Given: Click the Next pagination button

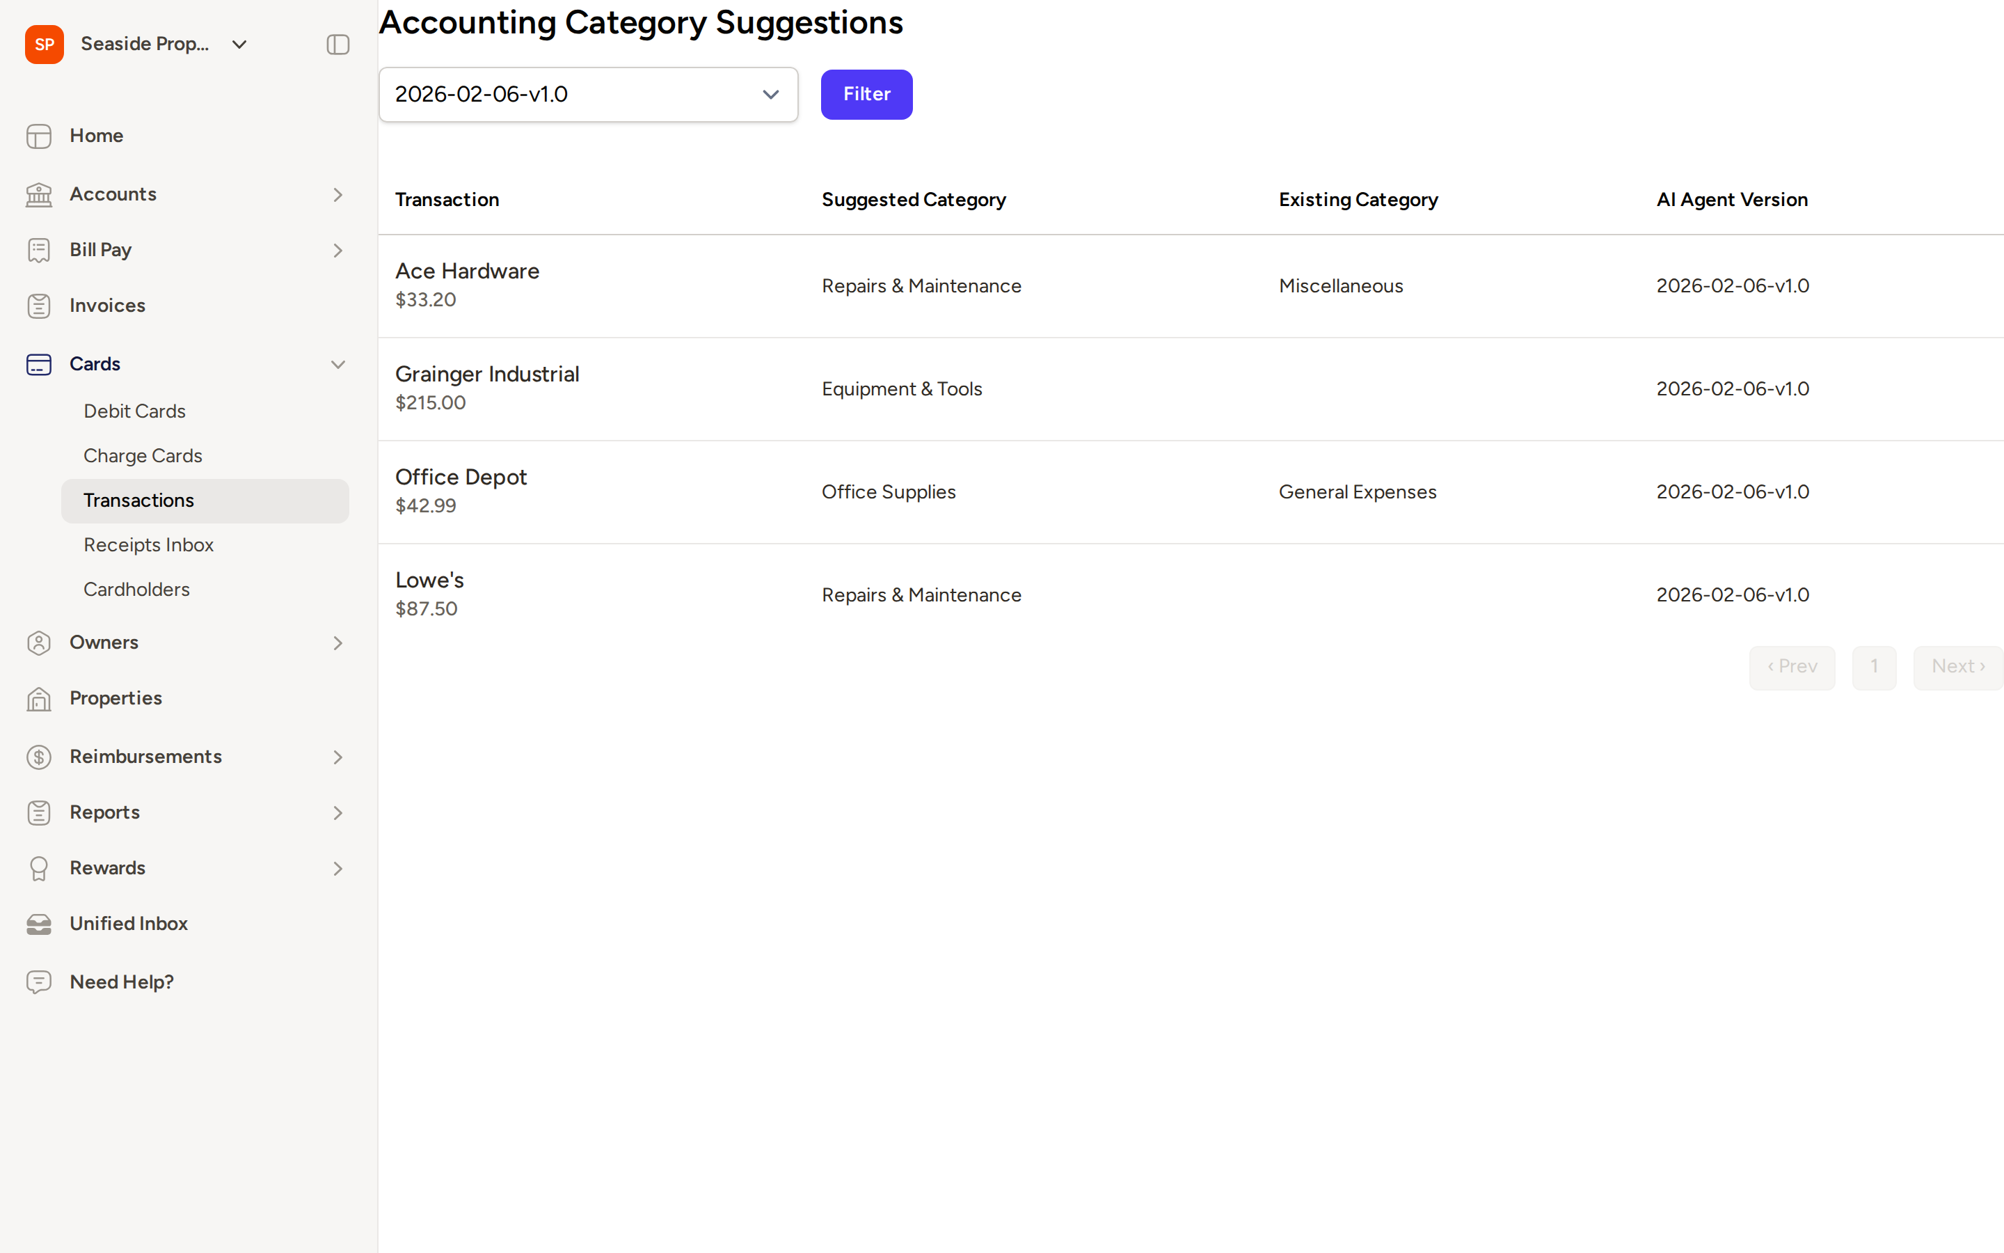Looking at the screenshot, I should click(x=1959, y=667).
